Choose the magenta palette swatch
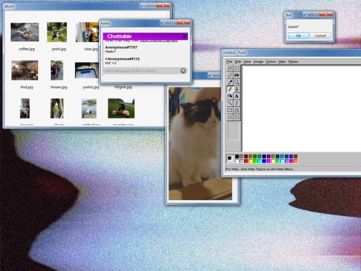The image size is (361, 271). tap(269, 161)
